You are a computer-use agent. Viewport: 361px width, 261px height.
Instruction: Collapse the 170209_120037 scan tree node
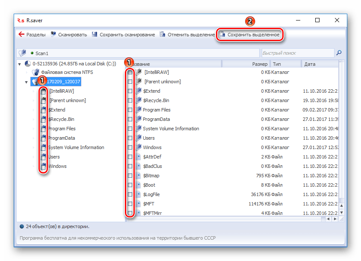(x=26, y=82)
